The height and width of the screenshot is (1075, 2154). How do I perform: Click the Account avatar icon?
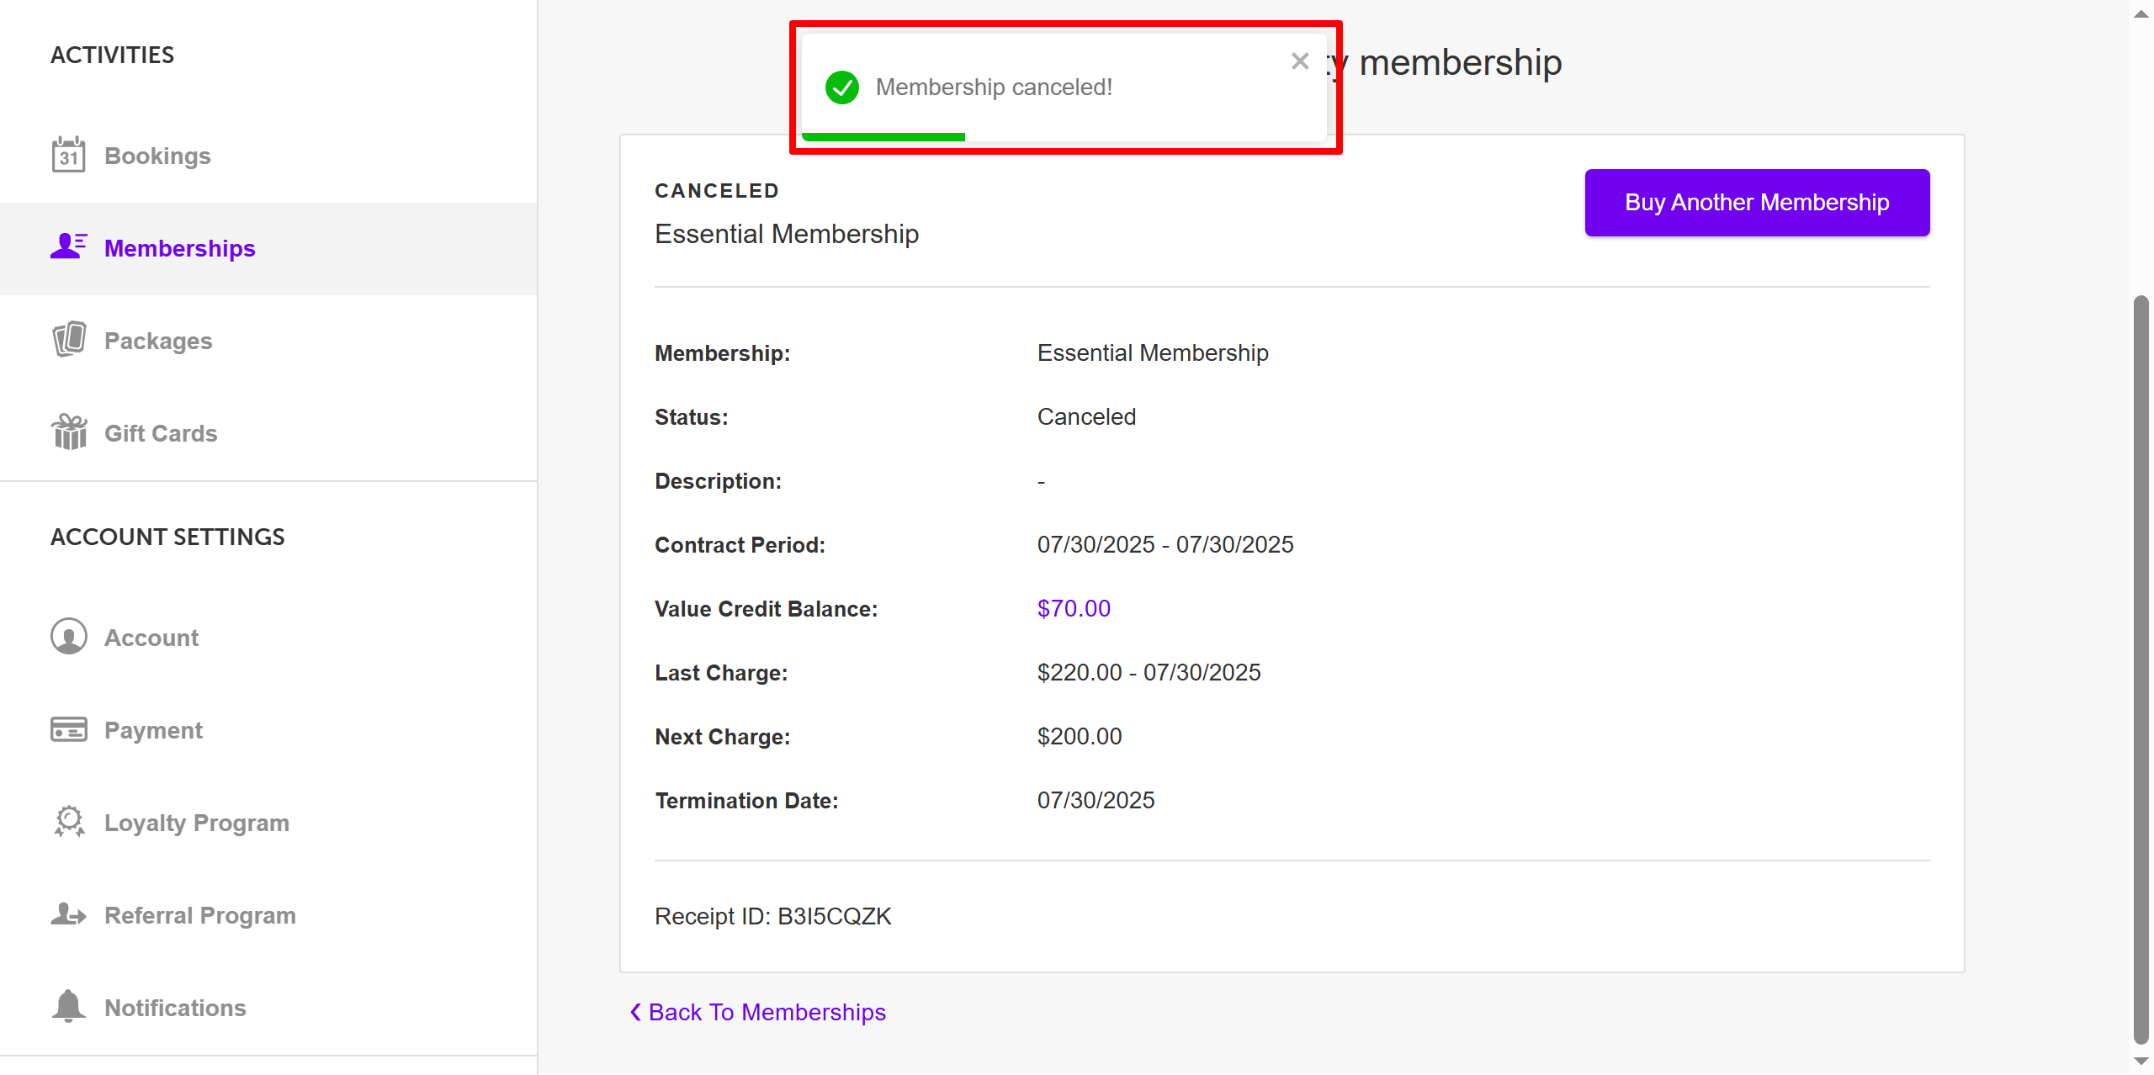[x=68, y=637]
